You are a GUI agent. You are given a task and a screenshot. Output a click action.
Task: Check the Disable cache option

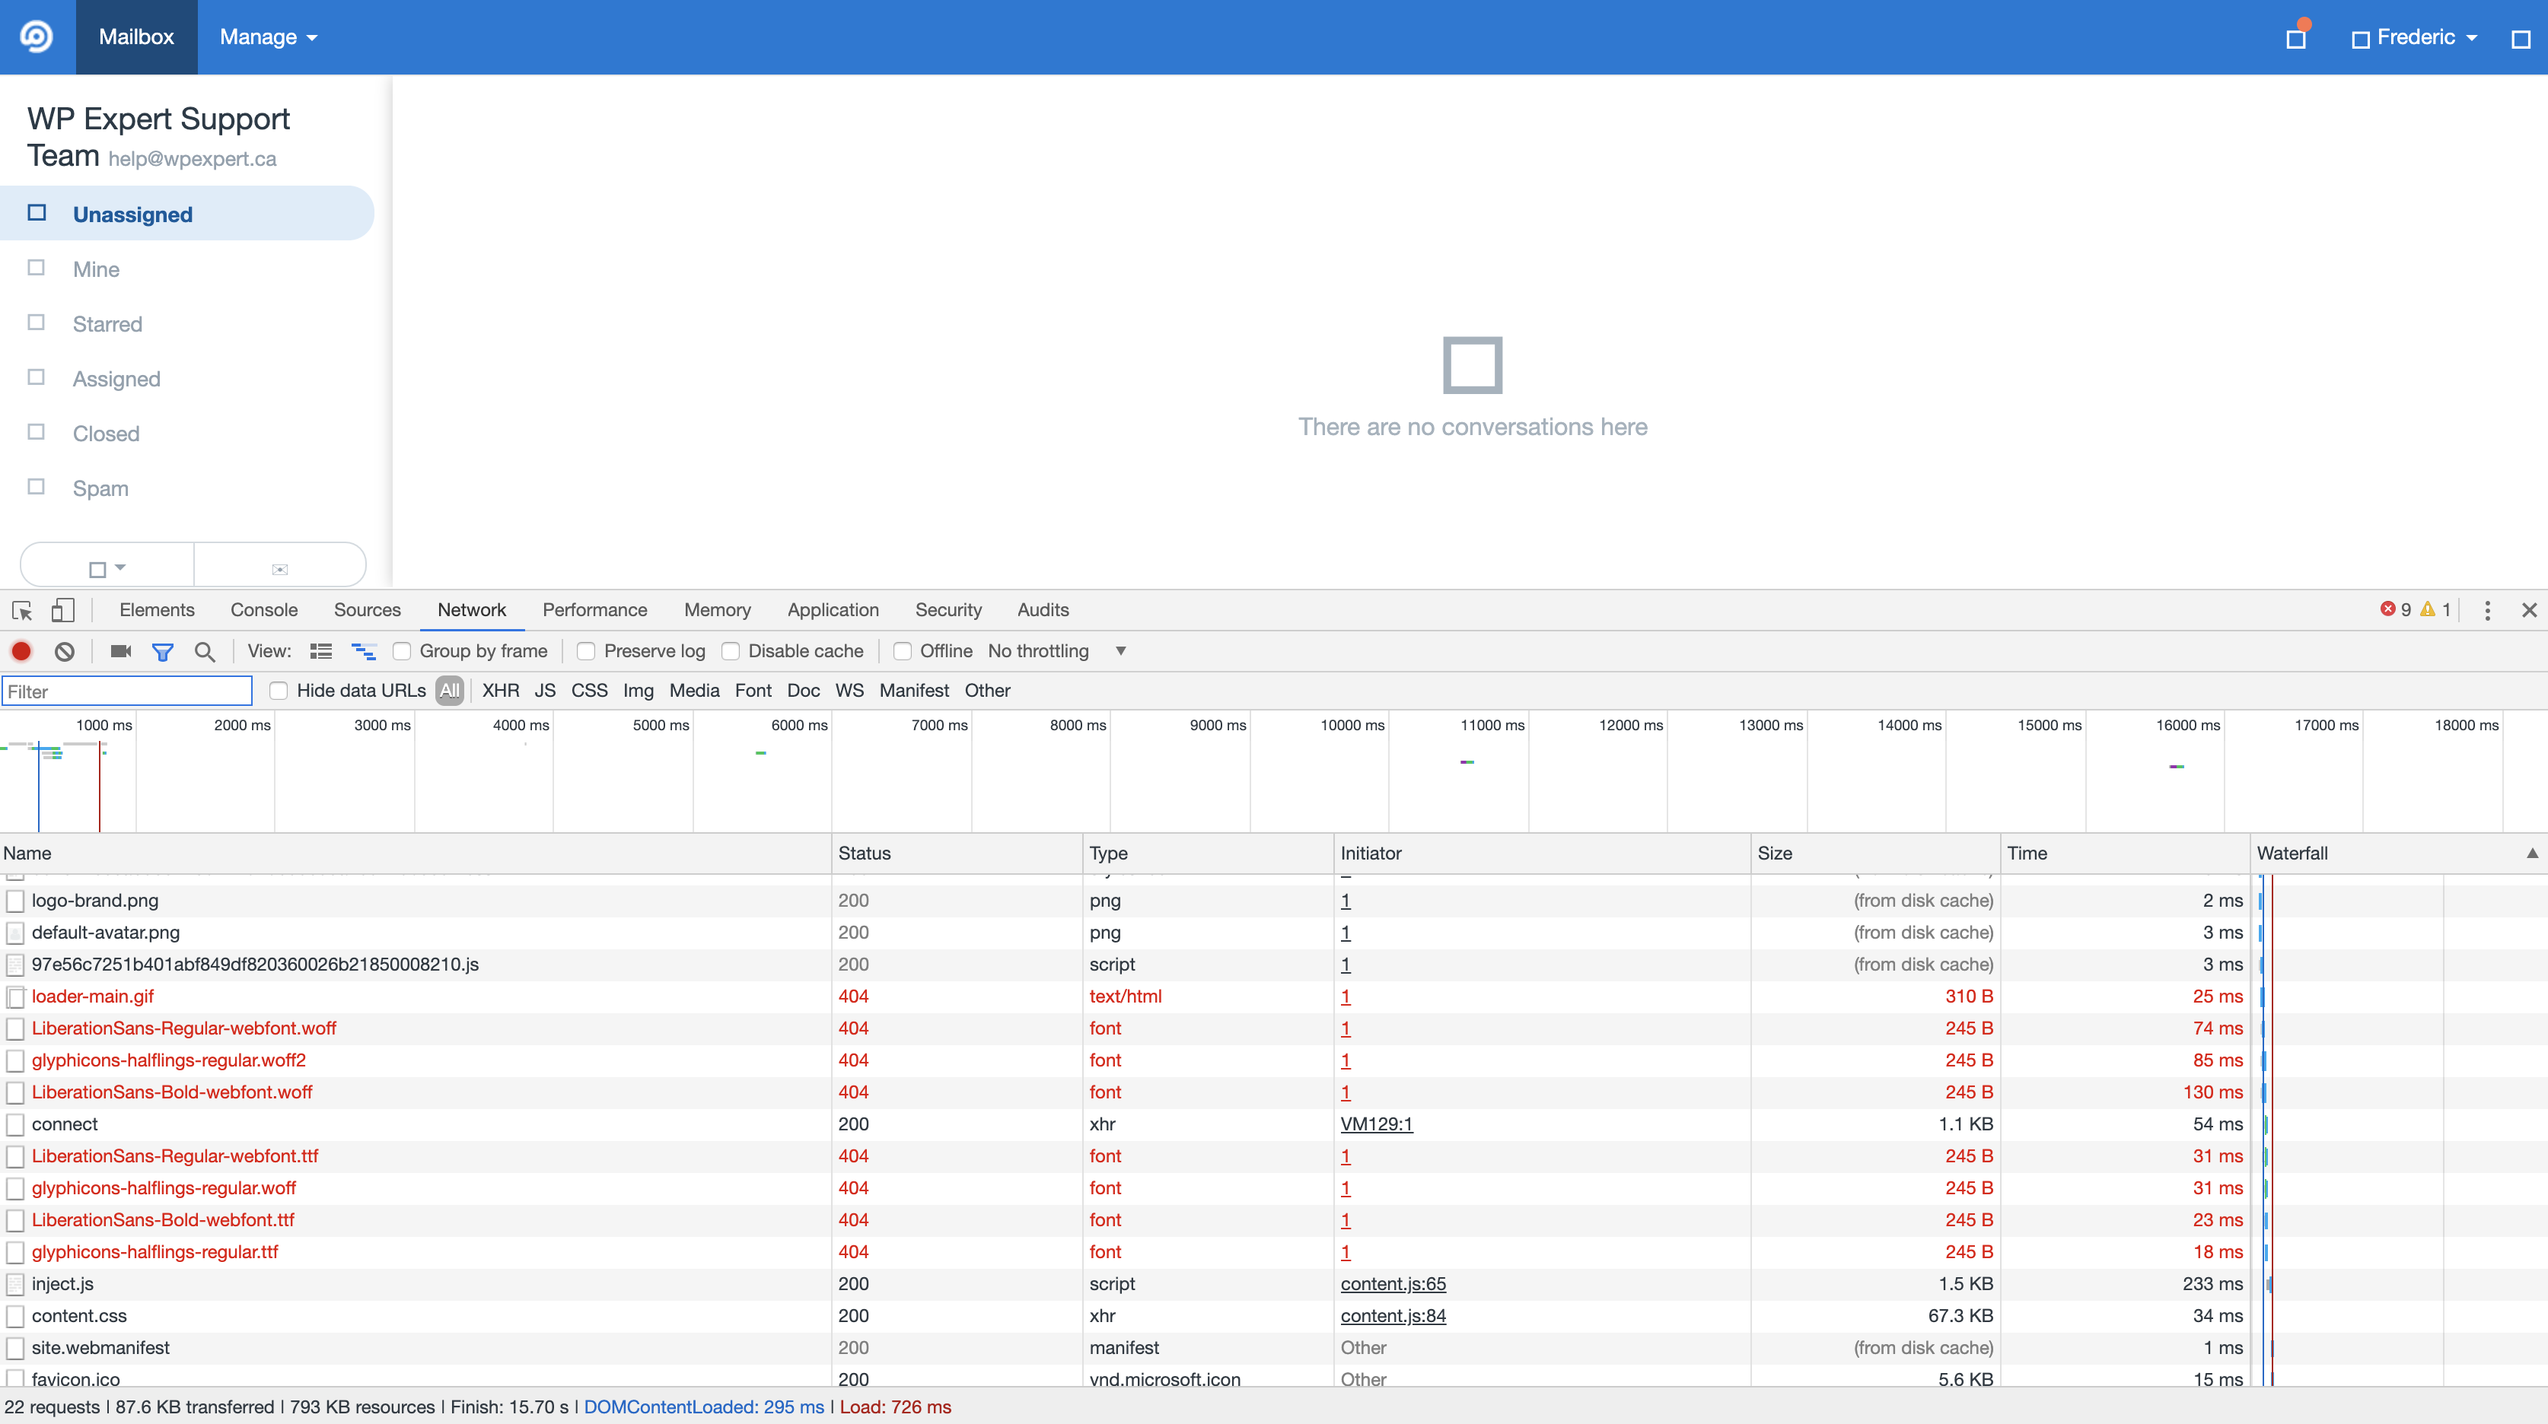[x=730, y=650]
